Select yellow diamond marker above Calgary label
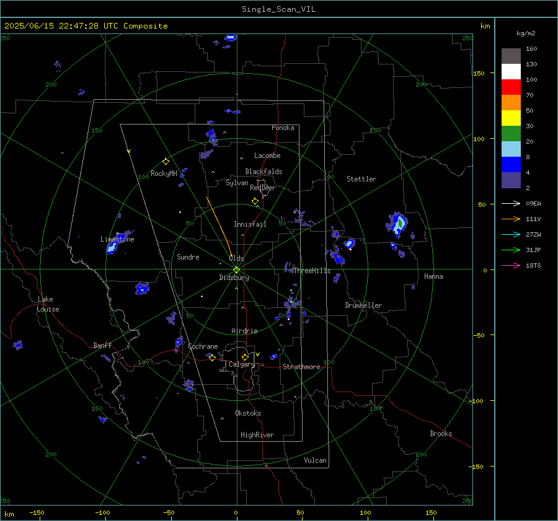558x521 pixels. click(x=245, y=357)
